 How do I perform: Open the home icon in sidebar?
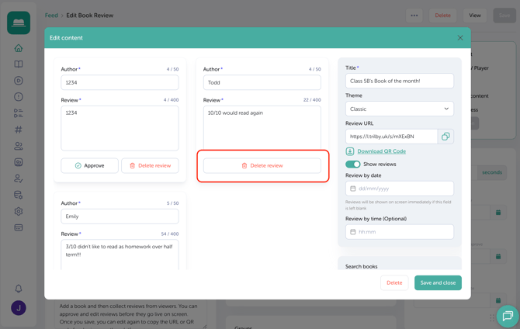point(19,48)
